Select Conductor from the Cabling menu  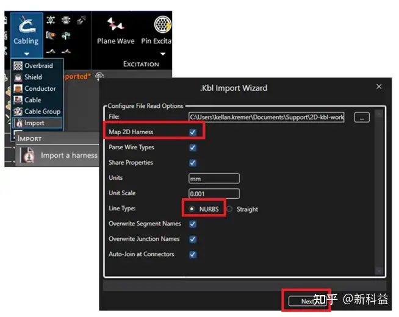click(37, 88)
